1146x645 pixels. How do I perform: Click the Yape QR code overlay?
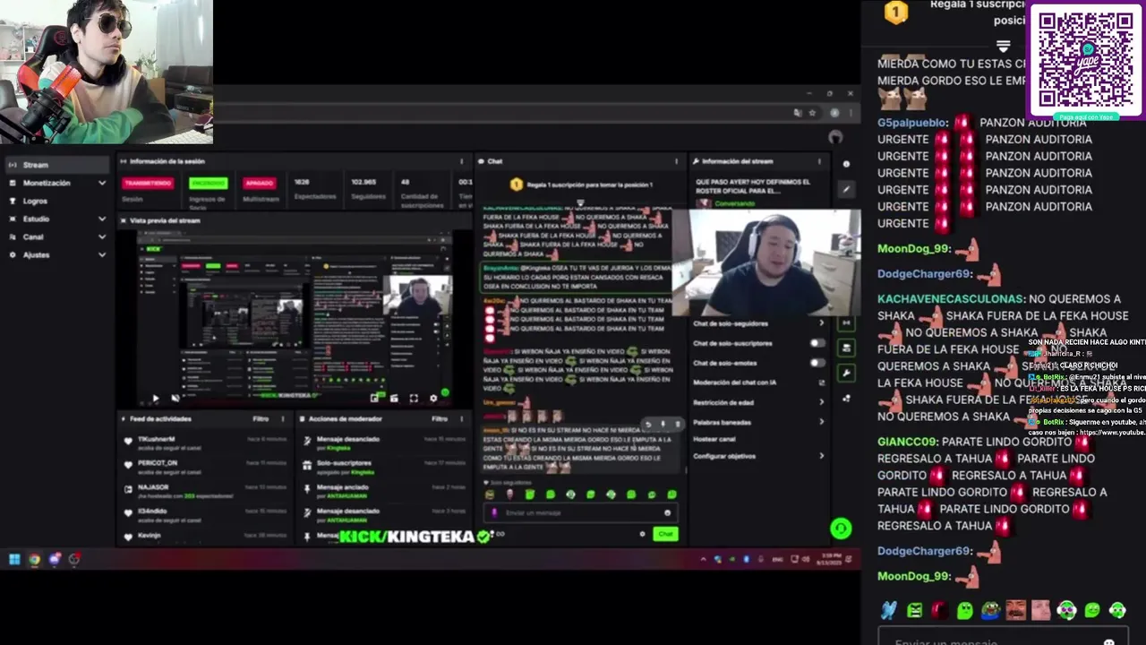pyautogui.click(x=1085, y=60)
